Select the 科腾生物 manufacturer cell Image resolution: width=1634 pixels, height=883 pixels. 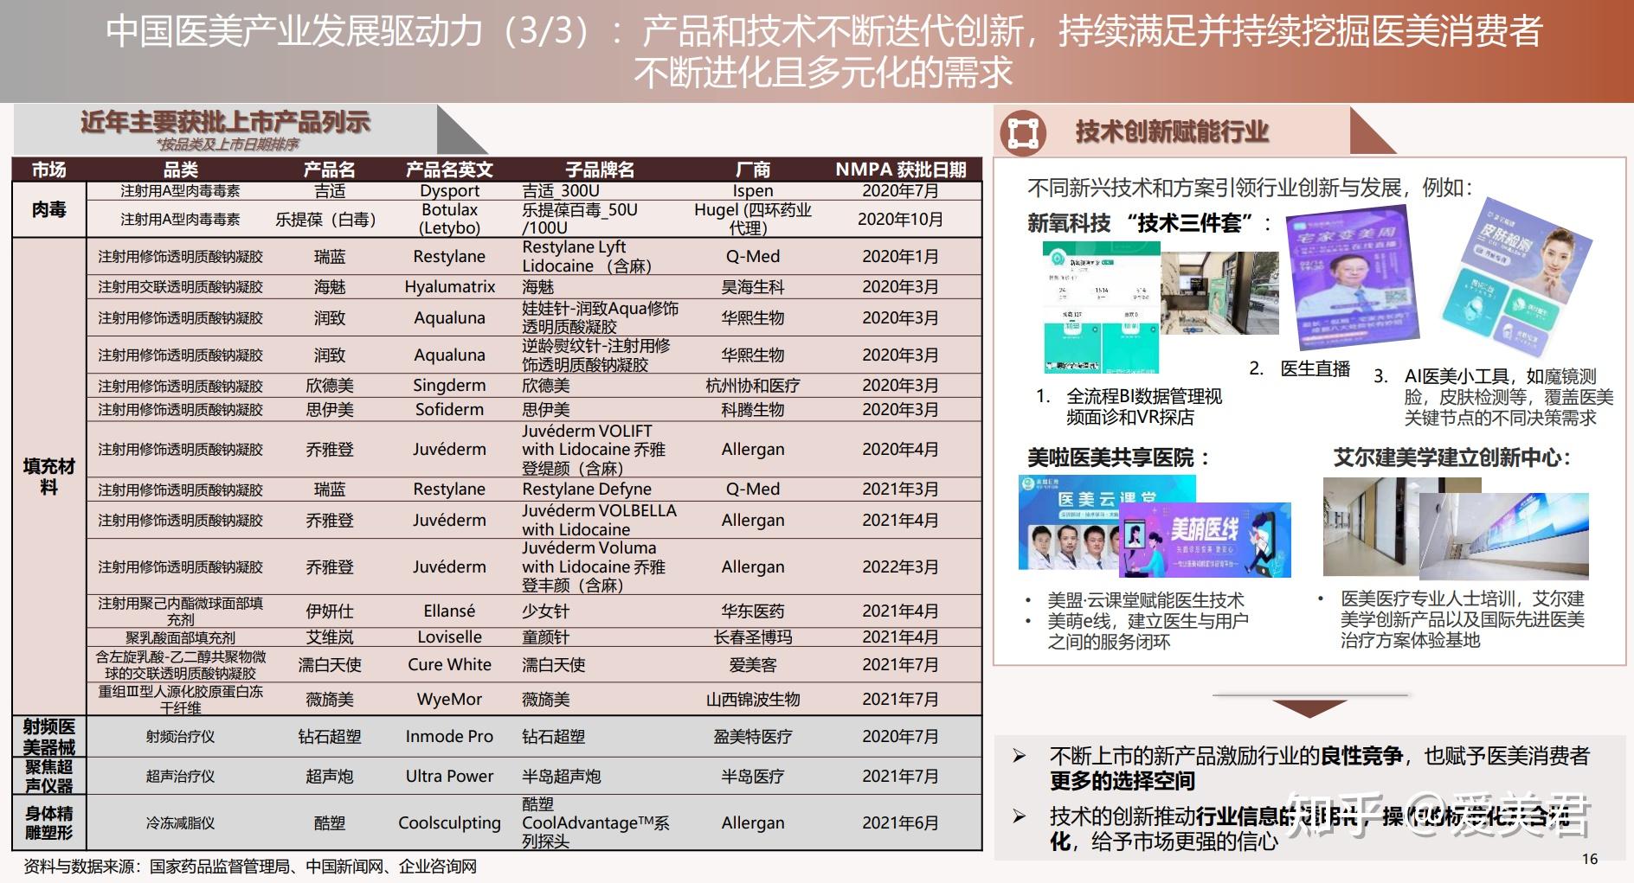tap(753, 409)
